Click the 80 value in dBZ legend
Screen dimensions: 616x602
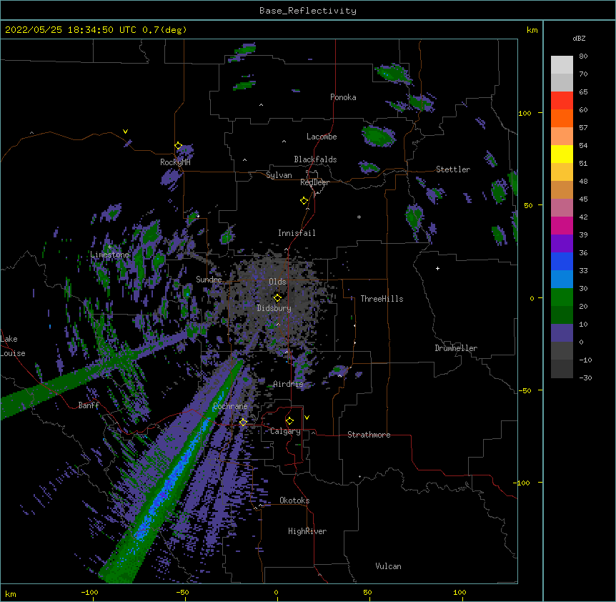pos(583,56)
